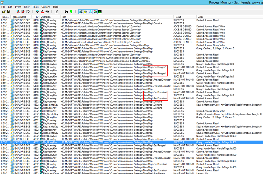
Task: Open the Help menu
Action: [x=56, y=7]
